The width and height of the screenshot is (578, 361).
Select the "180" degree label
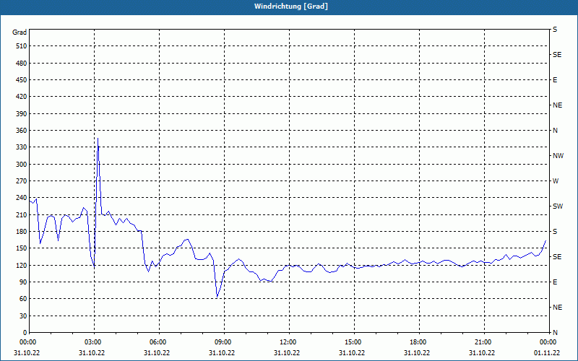point(22,232)
